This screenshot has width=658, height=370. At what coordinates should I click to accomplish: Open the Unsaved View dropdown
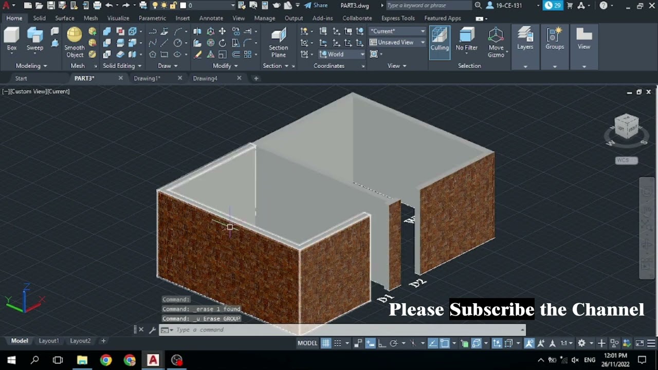[398, 43]
